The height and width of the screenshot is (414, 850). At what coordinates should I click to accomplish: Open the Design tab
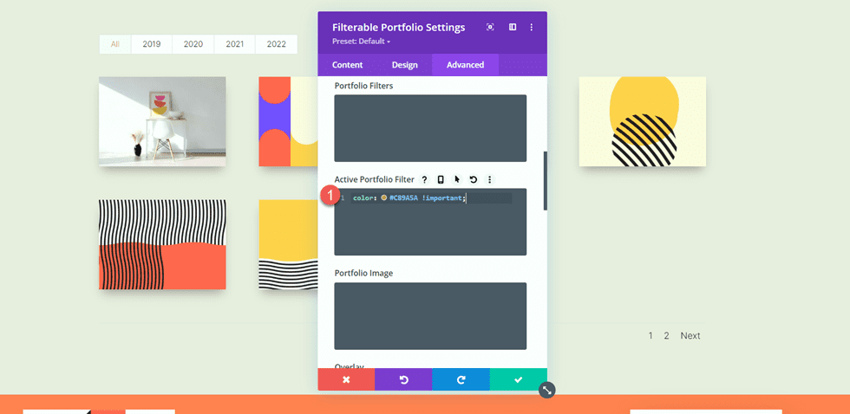[x=404, y=65]
